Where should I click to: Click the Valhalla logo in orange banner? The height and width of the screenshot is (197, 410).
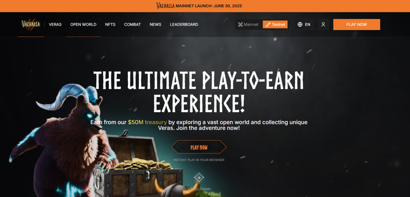click(165, 6)
